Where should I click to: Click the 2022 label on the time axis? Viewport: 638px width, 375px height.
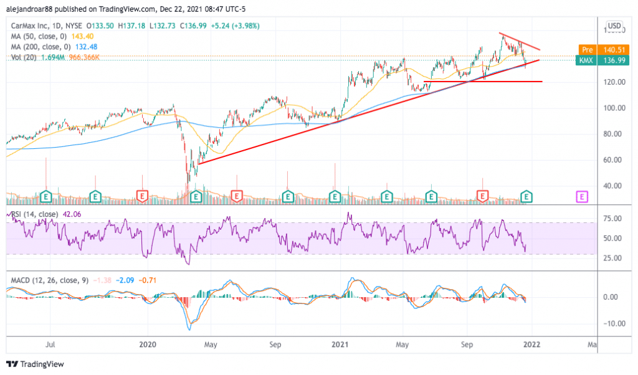click(532, 345)
